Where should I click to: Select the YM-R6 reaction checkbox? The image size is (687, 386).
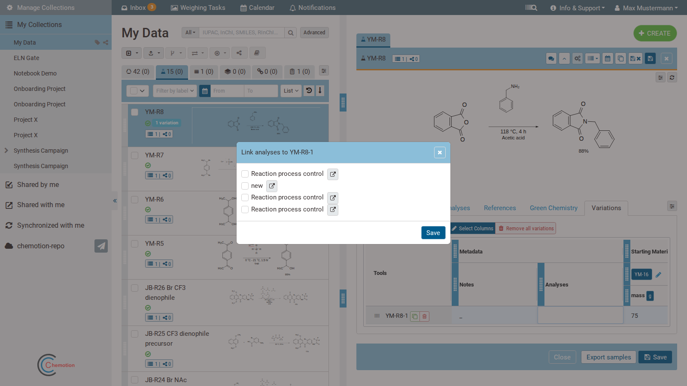(x=135, y=199)
